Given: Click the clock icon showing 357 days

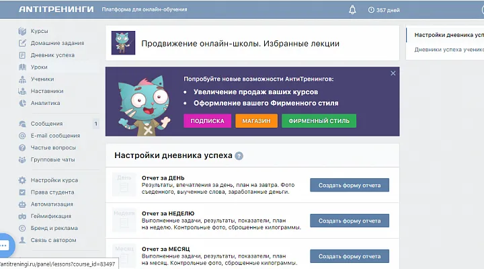Looking at the screenshot, I should pyautogui.click(x=372, y=10).
